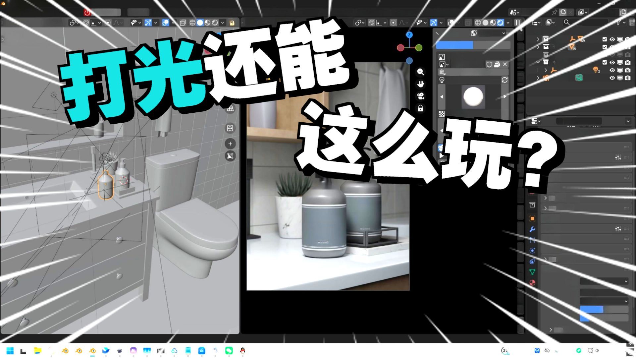Open scene selector dropdown icon

[x=514, y=12]
